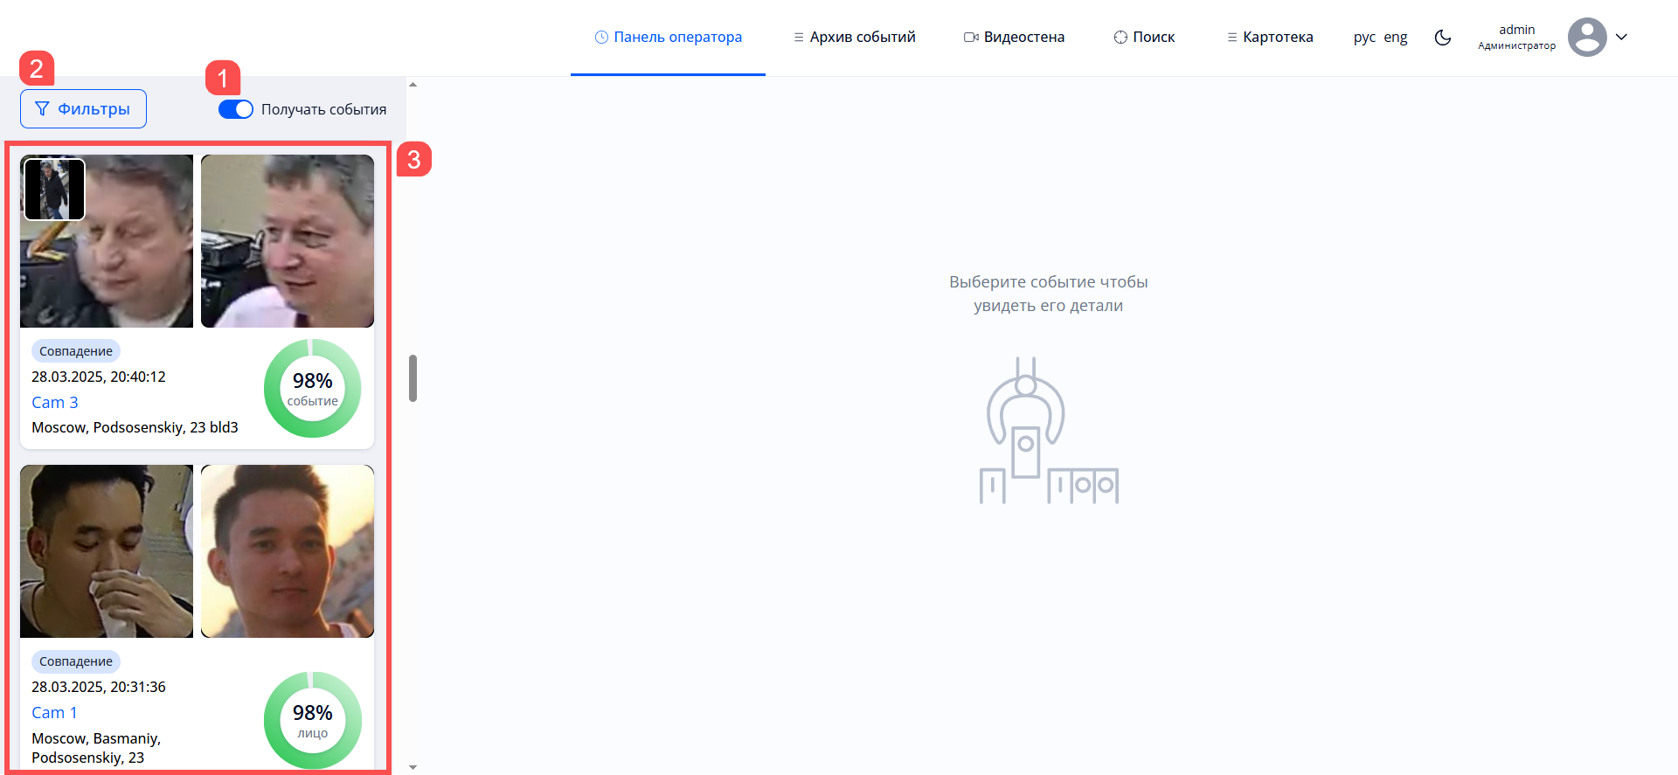The width and height of the screenshot is (1678, 775).
Task: Click the scroll up arrow of event list
Action: (413, 85)
